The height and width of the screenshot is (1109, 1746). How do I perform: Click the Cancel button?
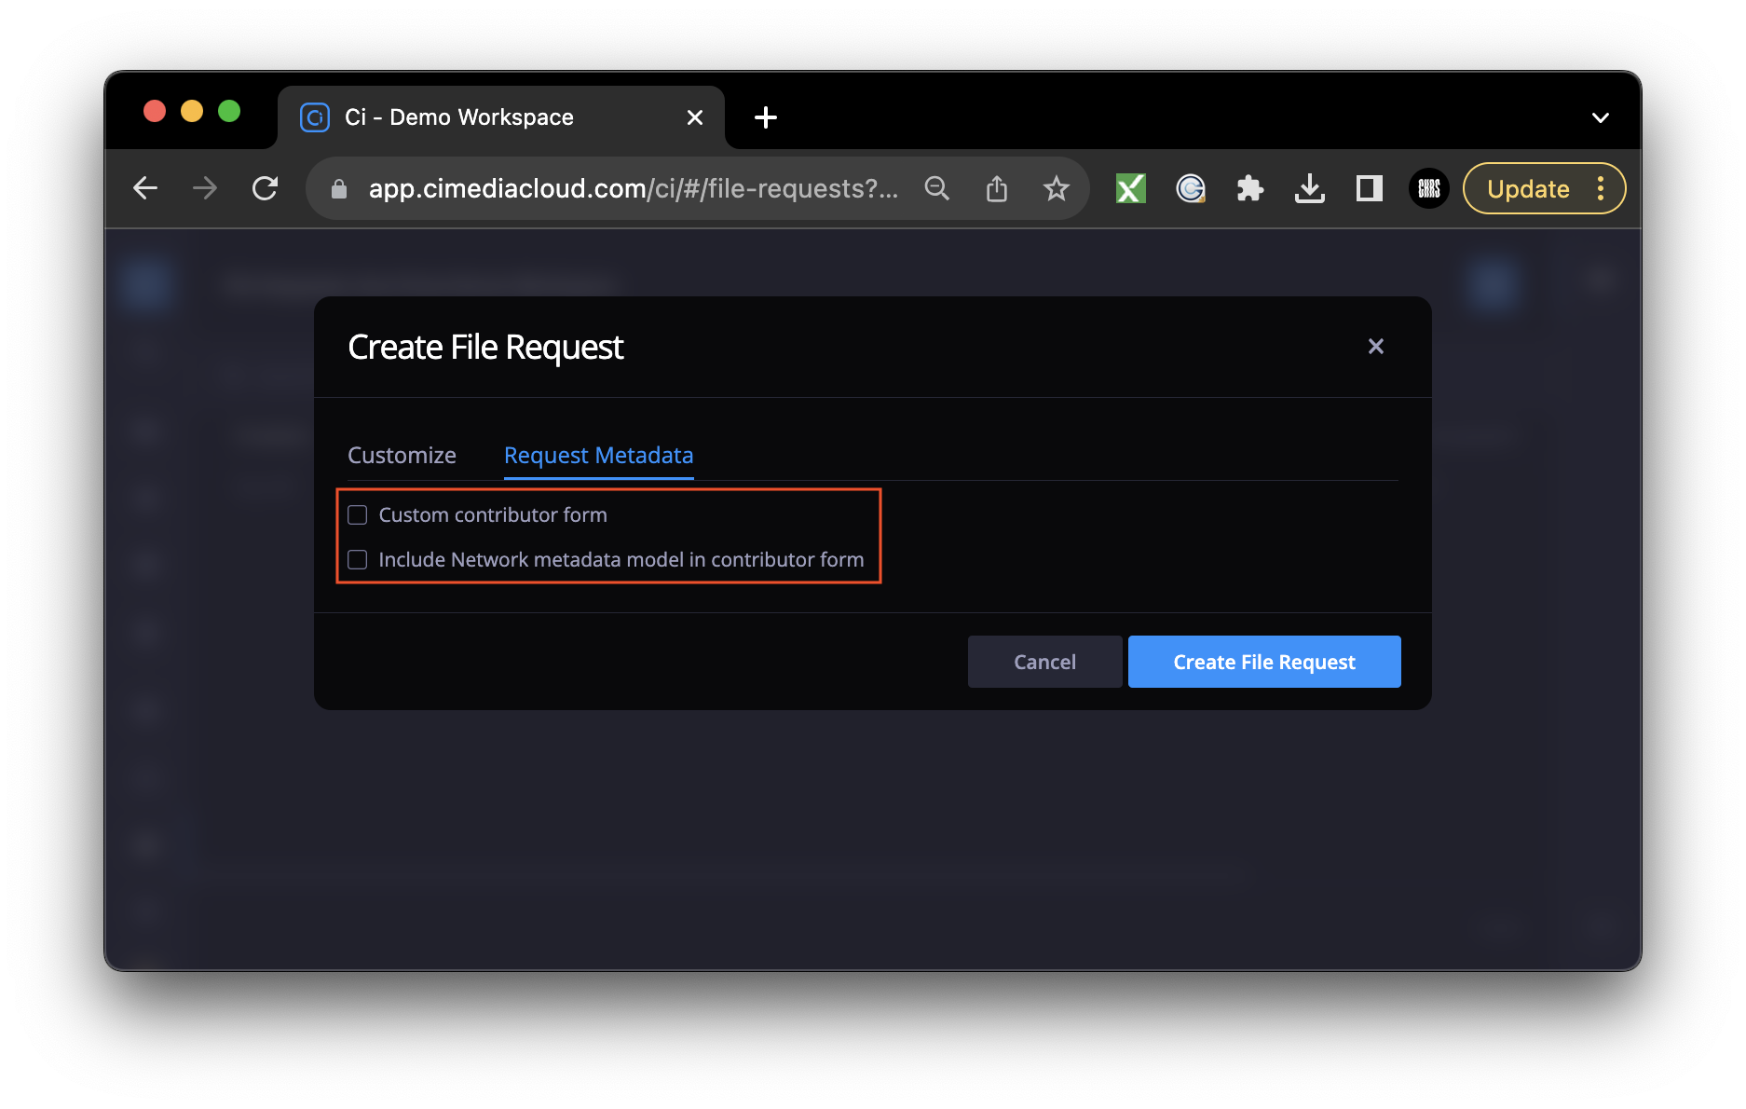(1044, 662)
